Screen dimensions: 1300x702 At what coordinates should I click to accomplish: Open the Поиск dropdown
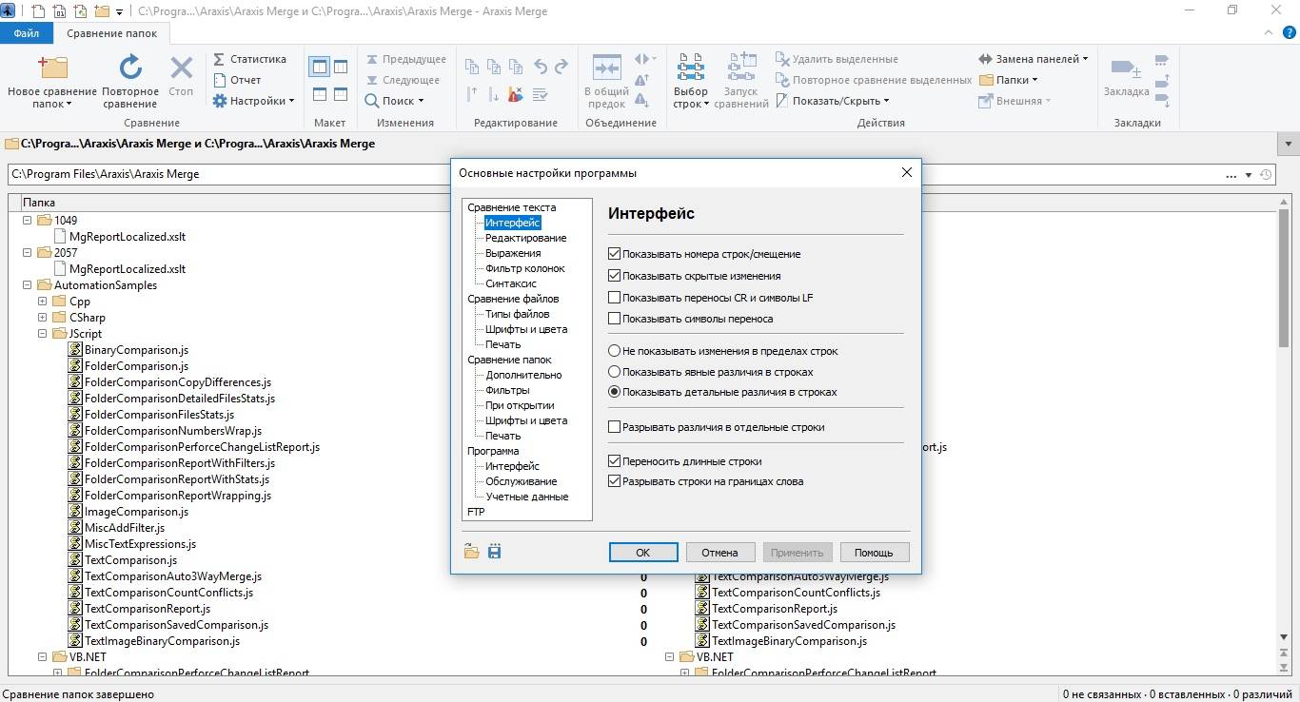pyautogui.click(x=394, y=101)
